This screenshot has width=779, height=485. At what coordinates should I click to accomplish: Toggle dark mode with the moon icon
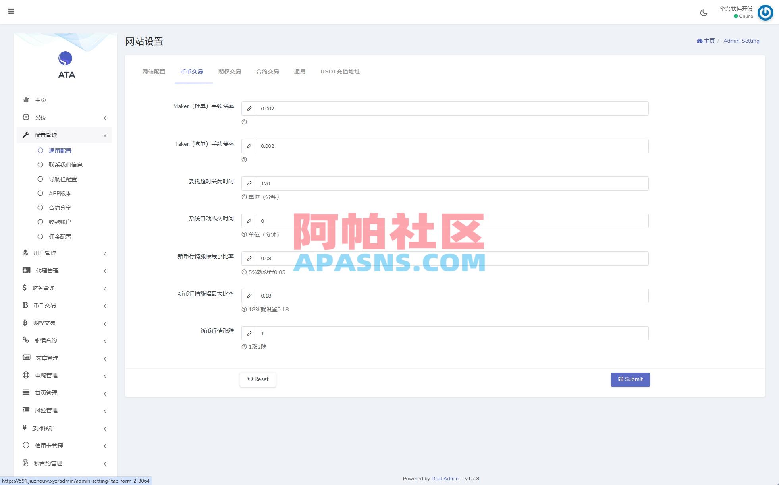(x=704, y=13)
